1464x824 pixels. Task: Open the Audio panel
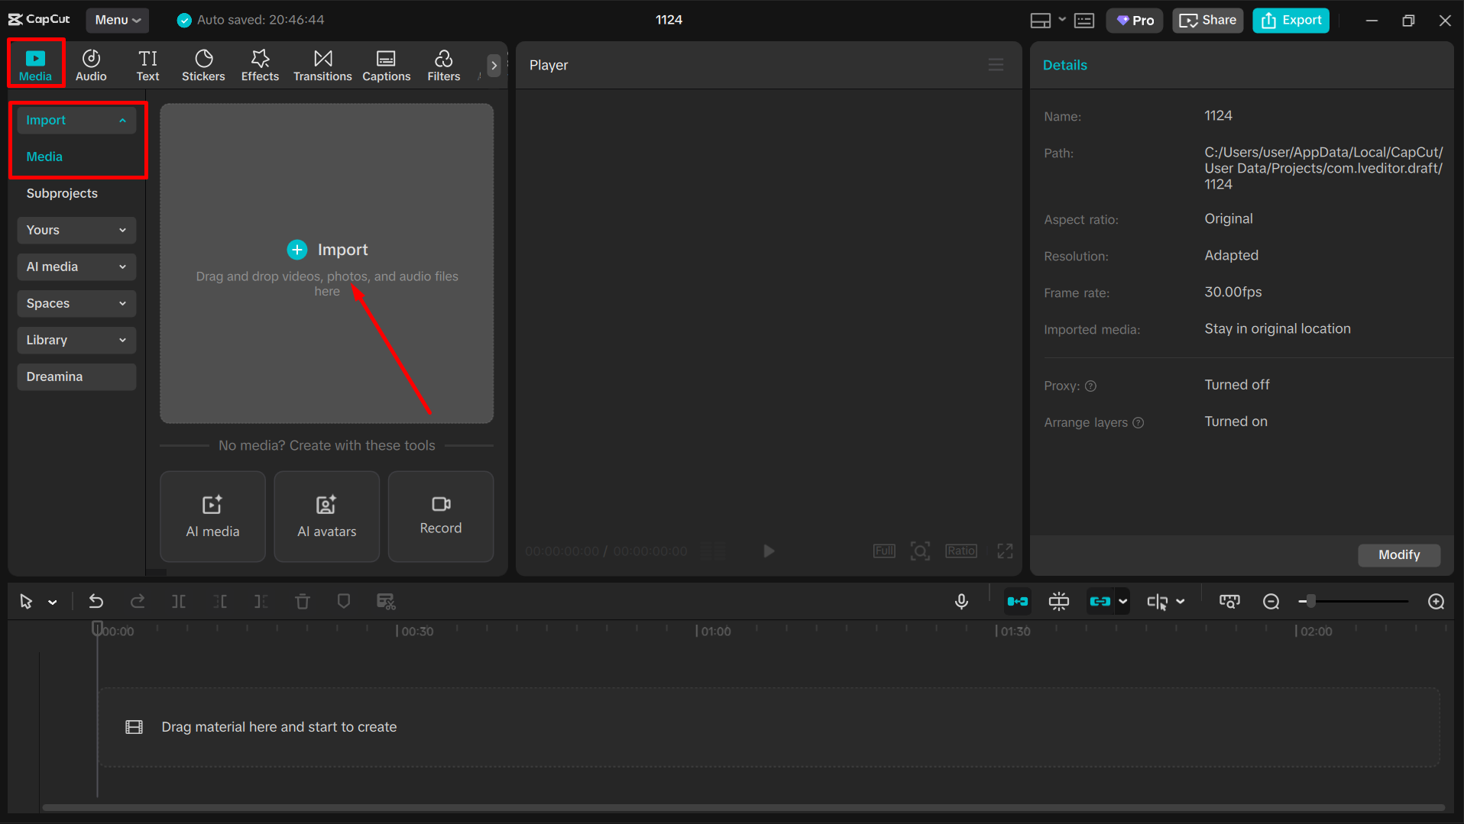(x=91, y=64)
